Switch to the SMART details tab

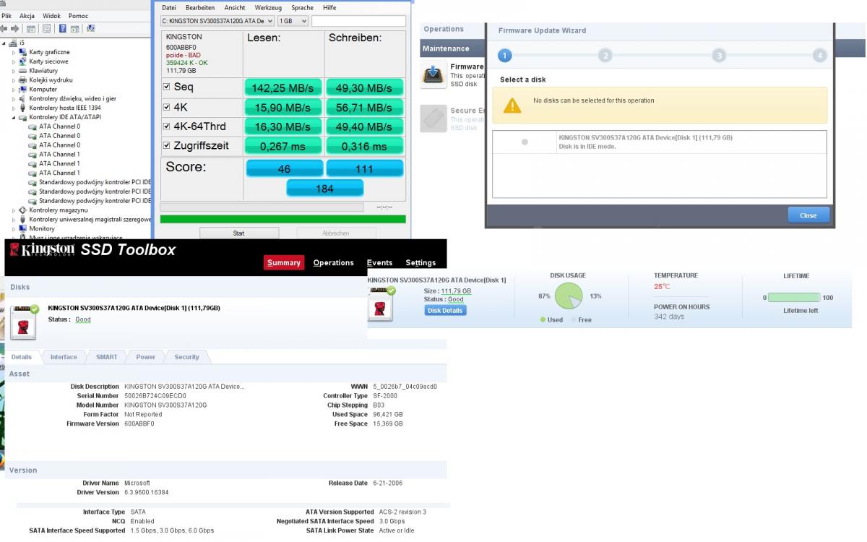point(106,357)
